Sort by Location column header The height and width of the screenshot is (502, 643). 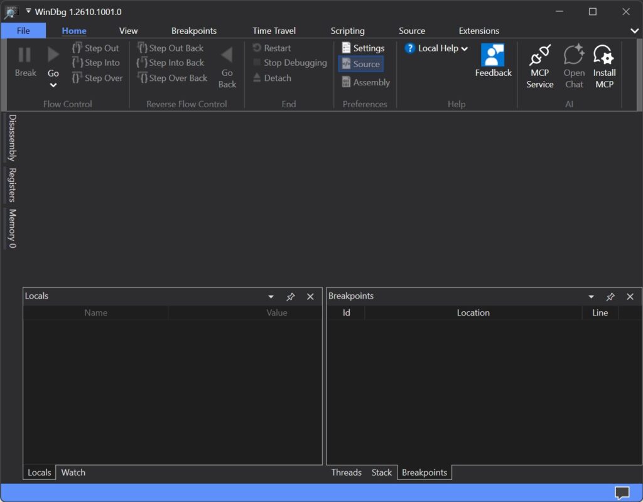tap(473, 312)
